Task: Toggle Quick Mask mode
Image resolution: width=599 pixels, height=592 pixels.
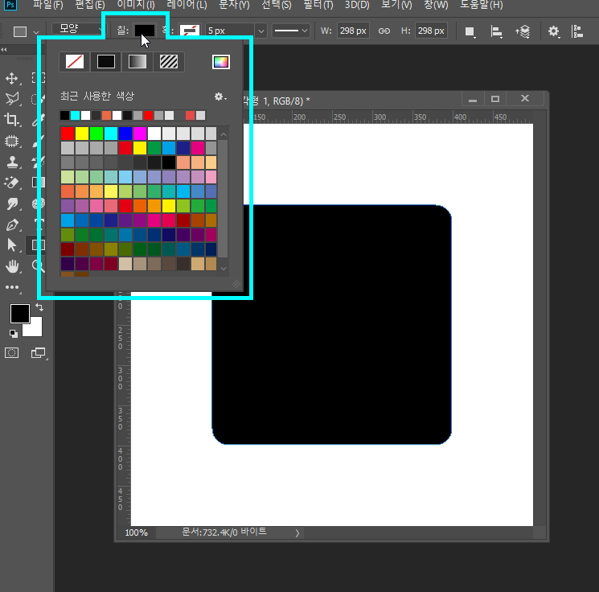Action: tap(11, 353)
